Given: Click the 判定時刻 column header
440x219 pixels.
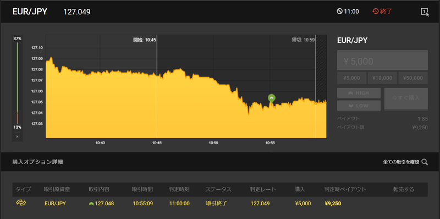Looking at the screenshot, I should tap(179, 189).
